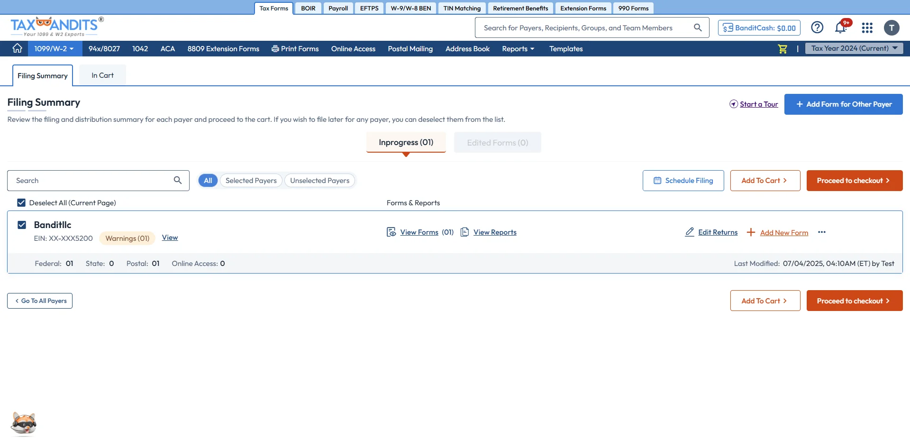Click Go To All Payers button

(x=40, y=301)
